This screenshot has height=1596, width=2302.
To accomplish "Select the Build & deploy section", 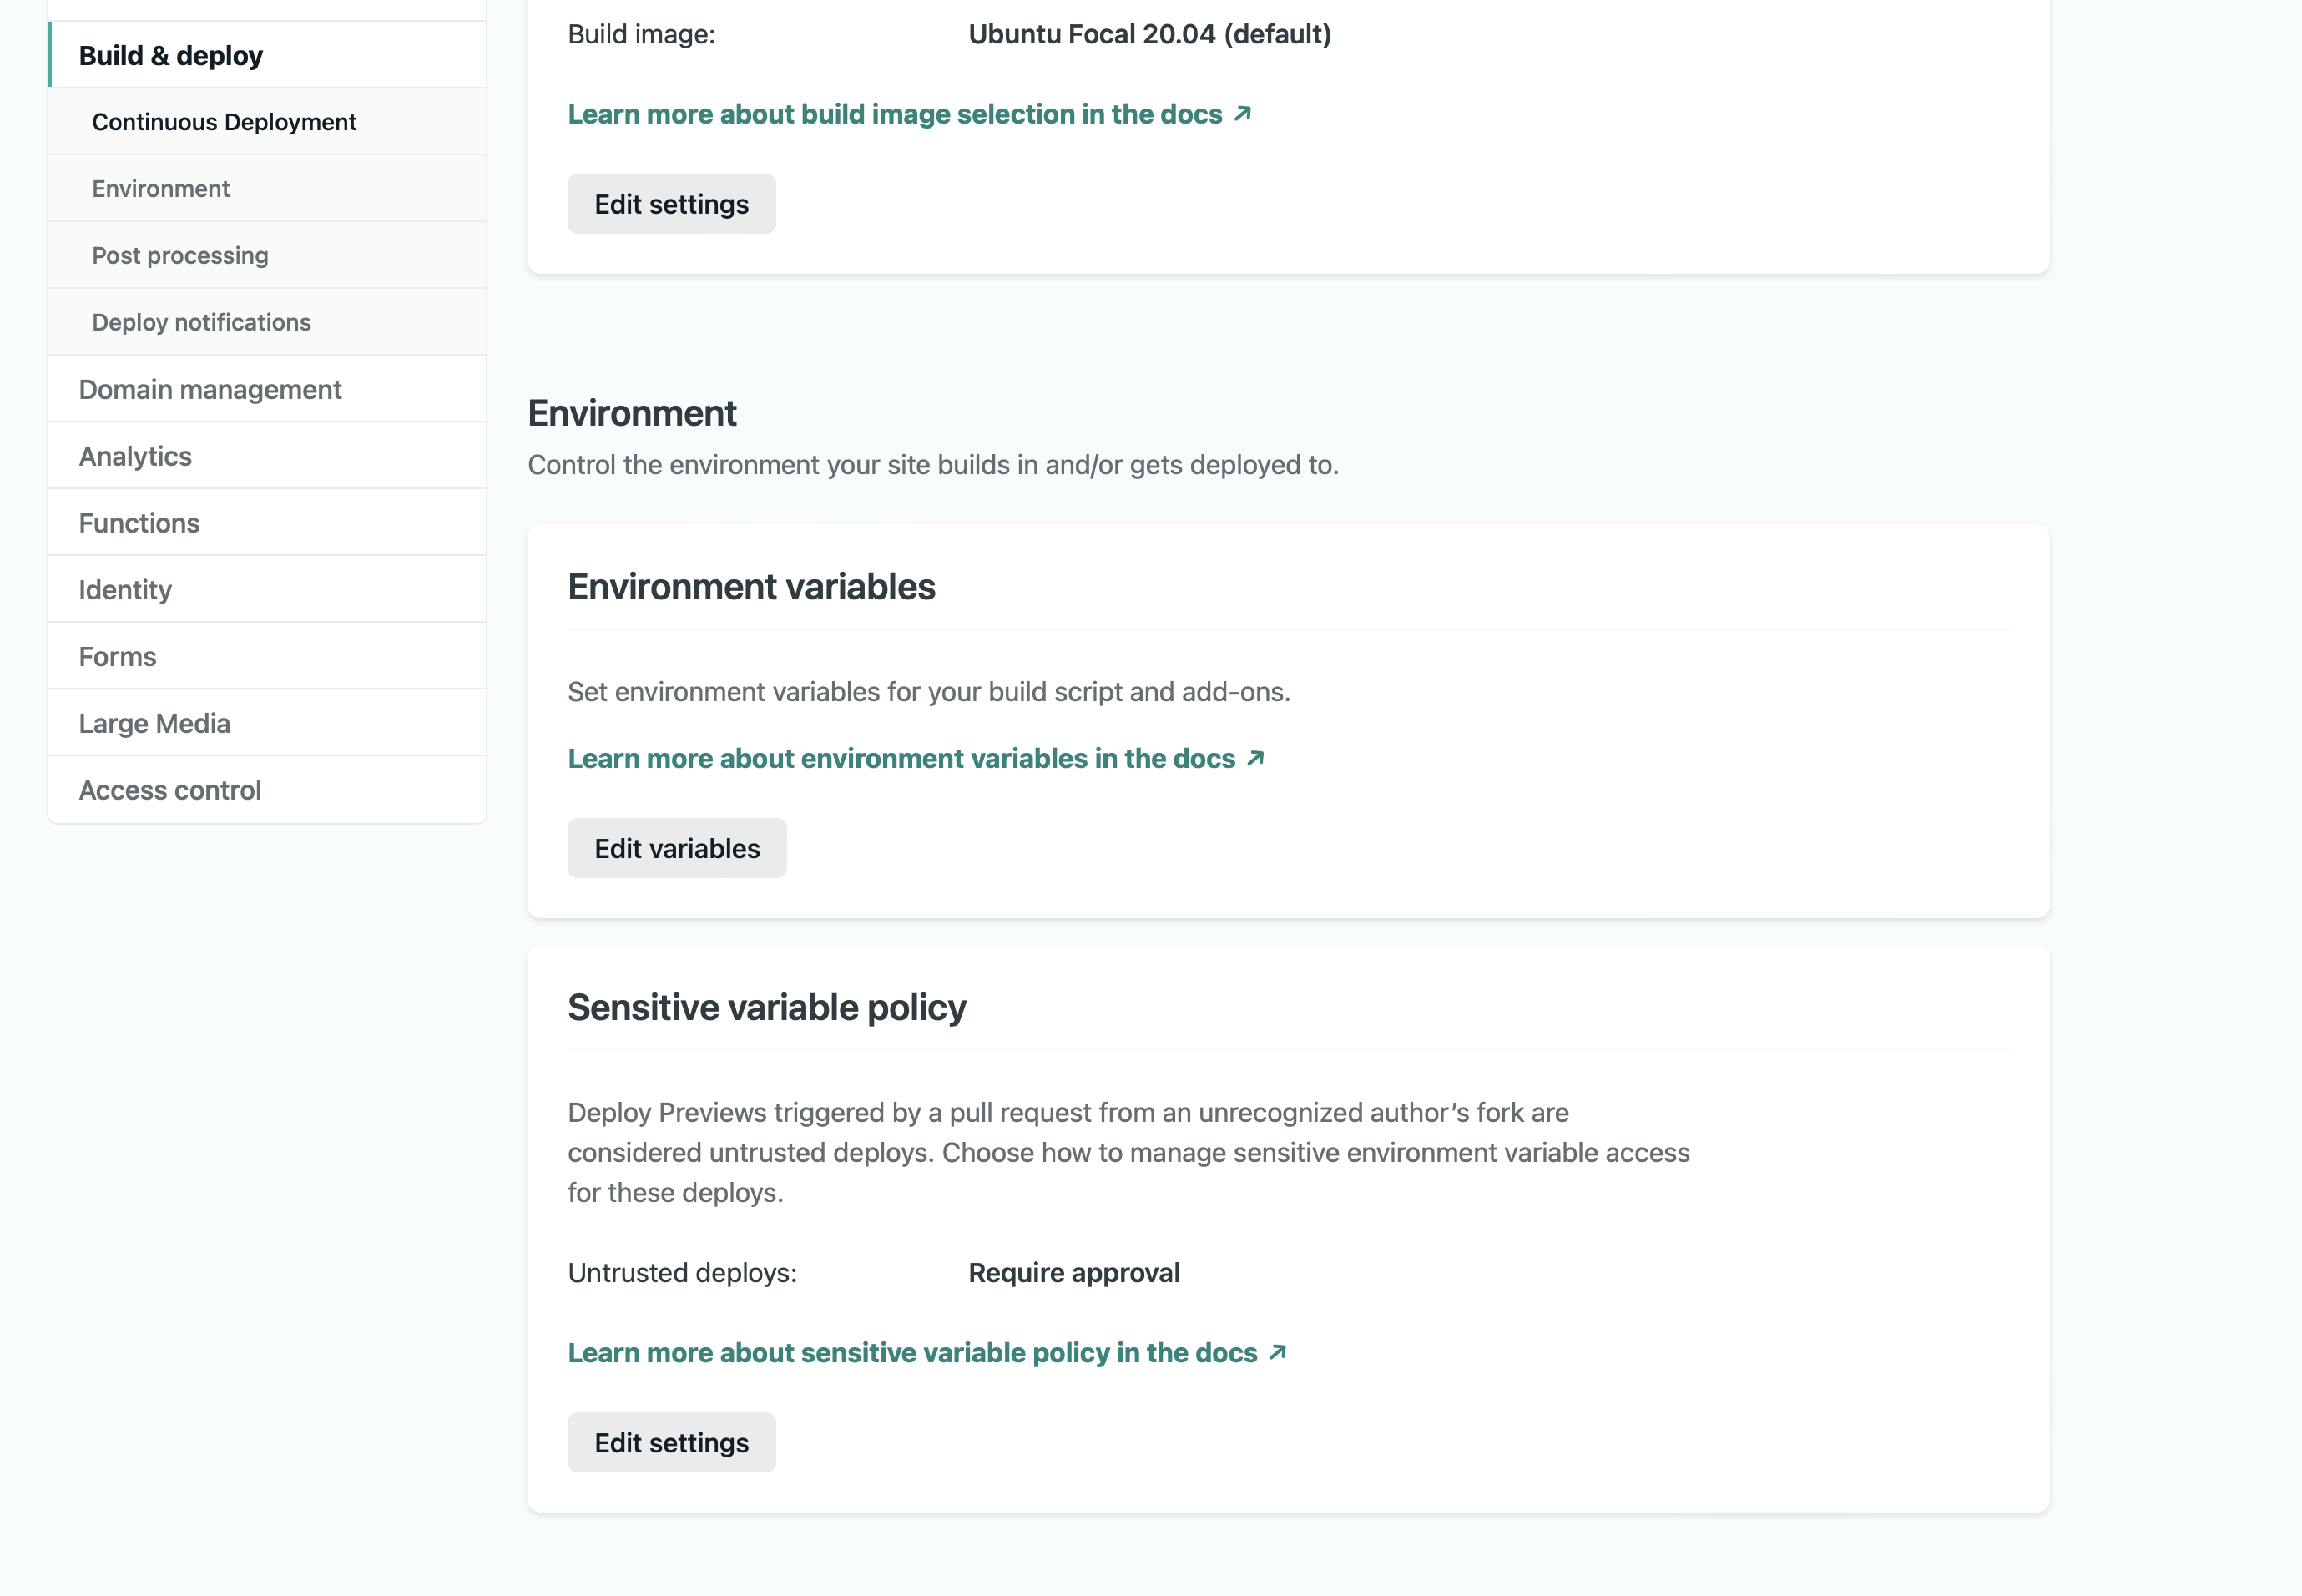I will tap(171, 55).
